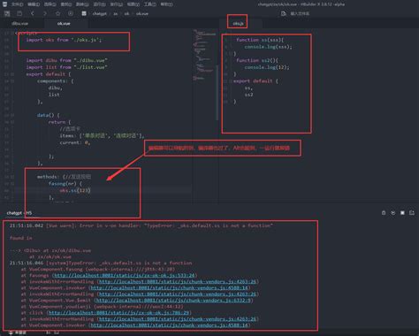Click the circular restart icon in console toolbar
The height and width of the screenshot is (336, 419).
click(393, 213)
